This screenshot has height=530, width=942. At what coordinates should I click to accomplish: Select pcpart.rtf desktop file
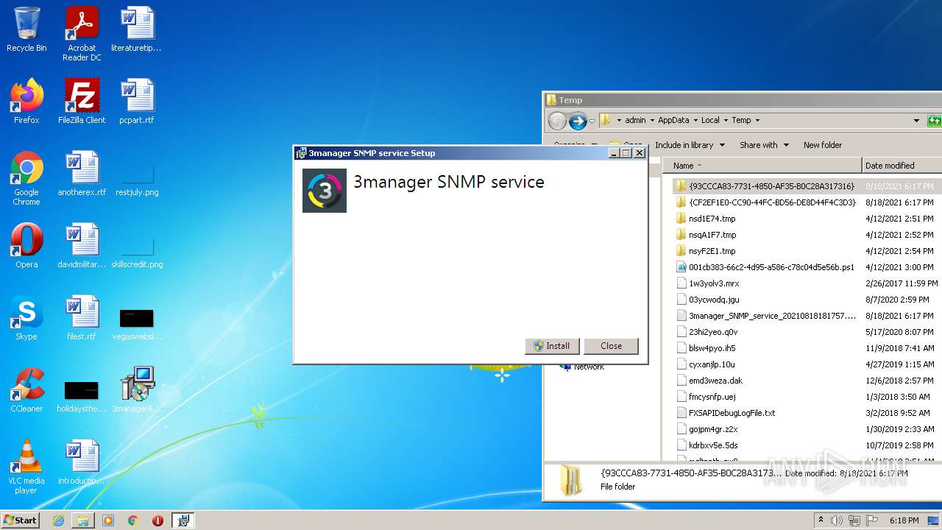pyautogui.click(x=137, y=102)
